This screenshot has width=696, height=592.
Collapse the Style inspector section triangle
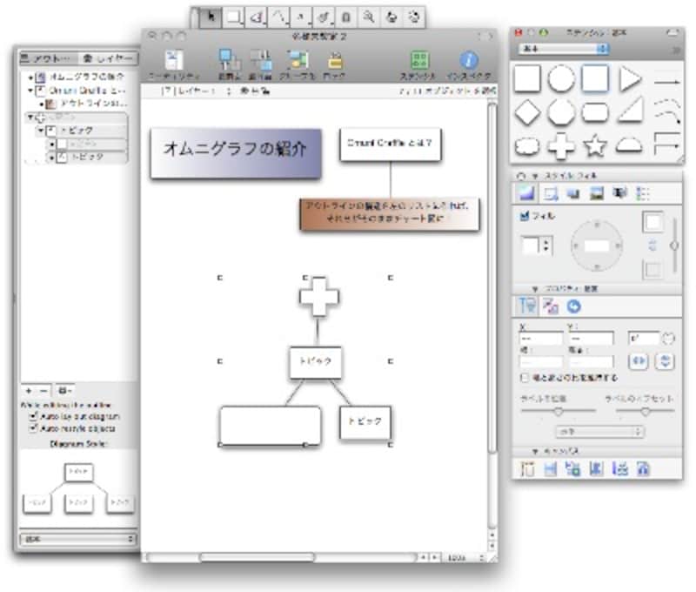535,176
